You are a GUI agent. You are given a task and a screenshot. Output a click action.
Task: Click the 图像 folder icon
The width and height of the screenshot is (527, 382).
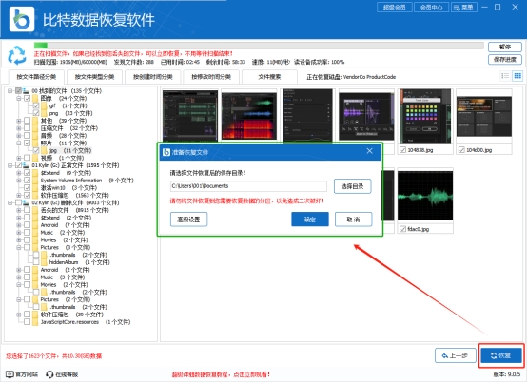click(x=35, y=99)
